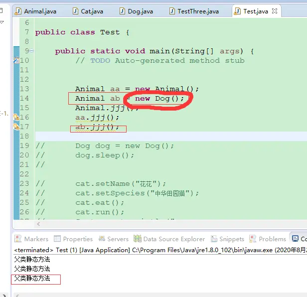Viewport: 307px width, 297px height.
Task: Click TODO task marker on line 10
Action: tap(16, 60)
